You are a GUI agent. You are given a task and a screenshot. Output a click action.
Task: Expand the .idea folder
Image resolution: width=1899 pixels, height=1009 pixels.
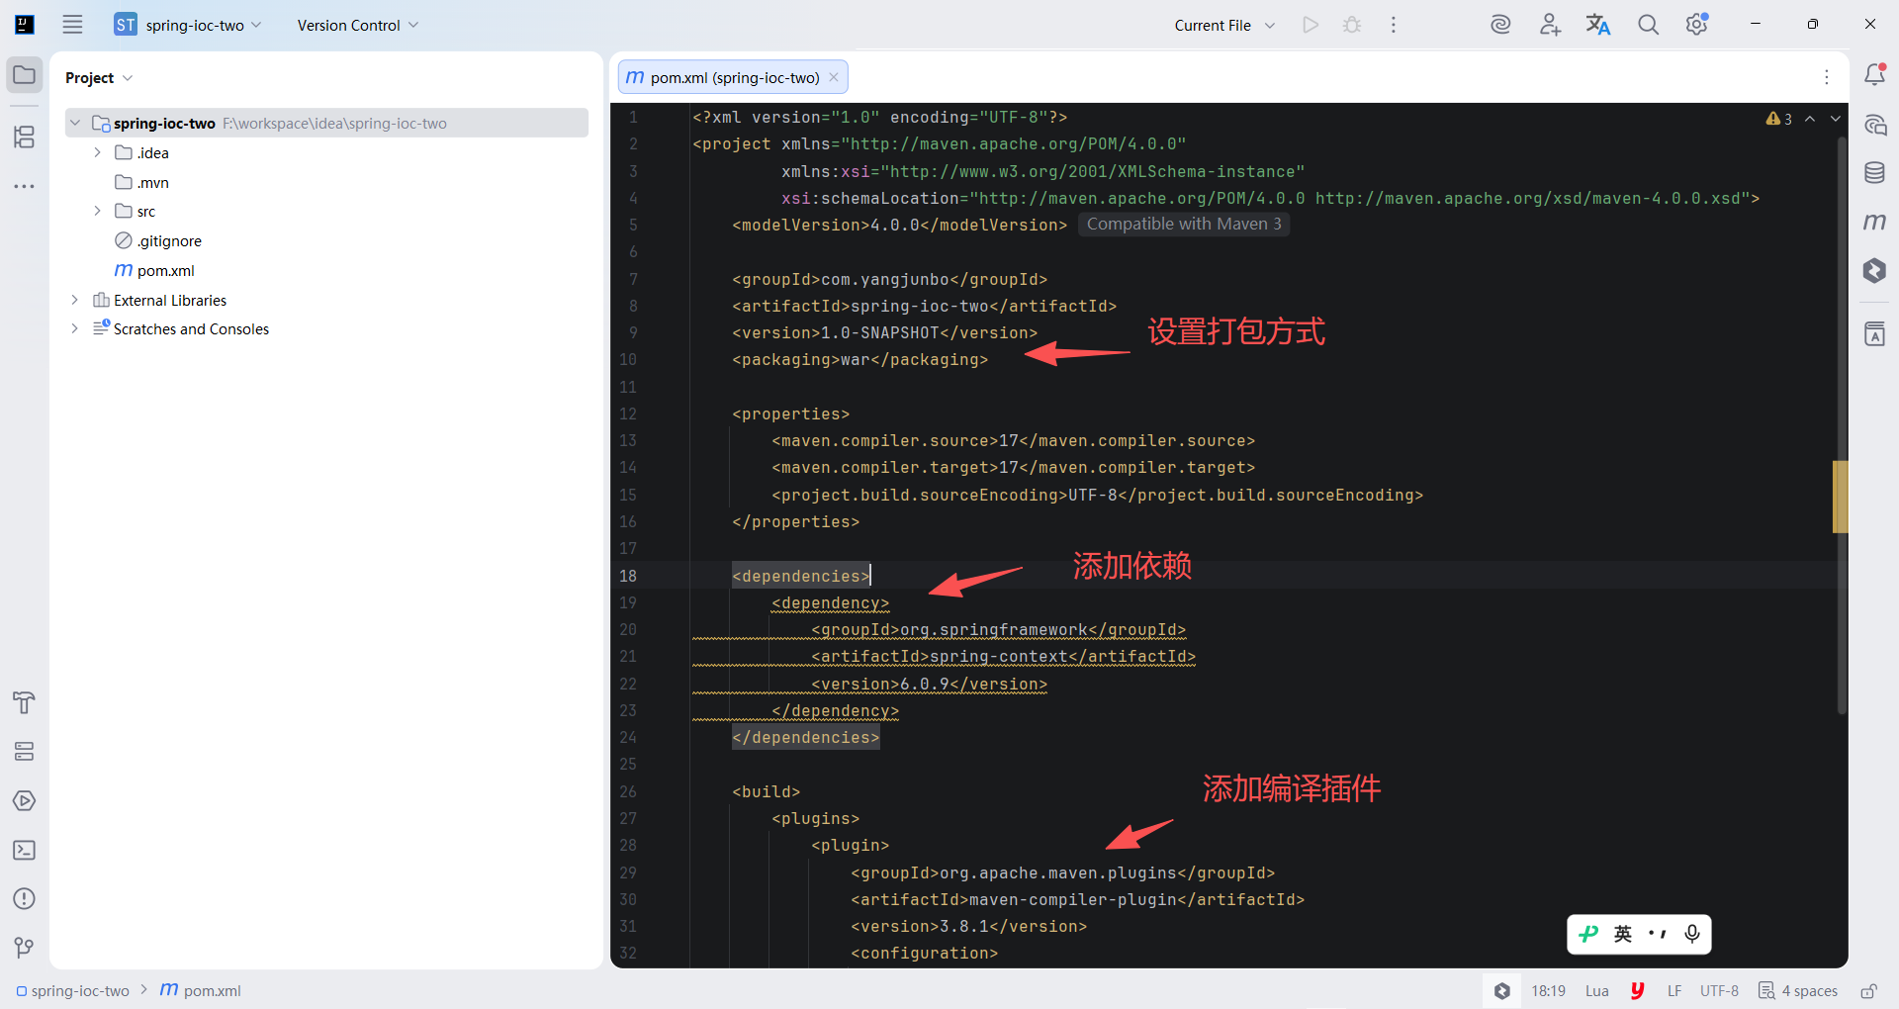point(97,152)
